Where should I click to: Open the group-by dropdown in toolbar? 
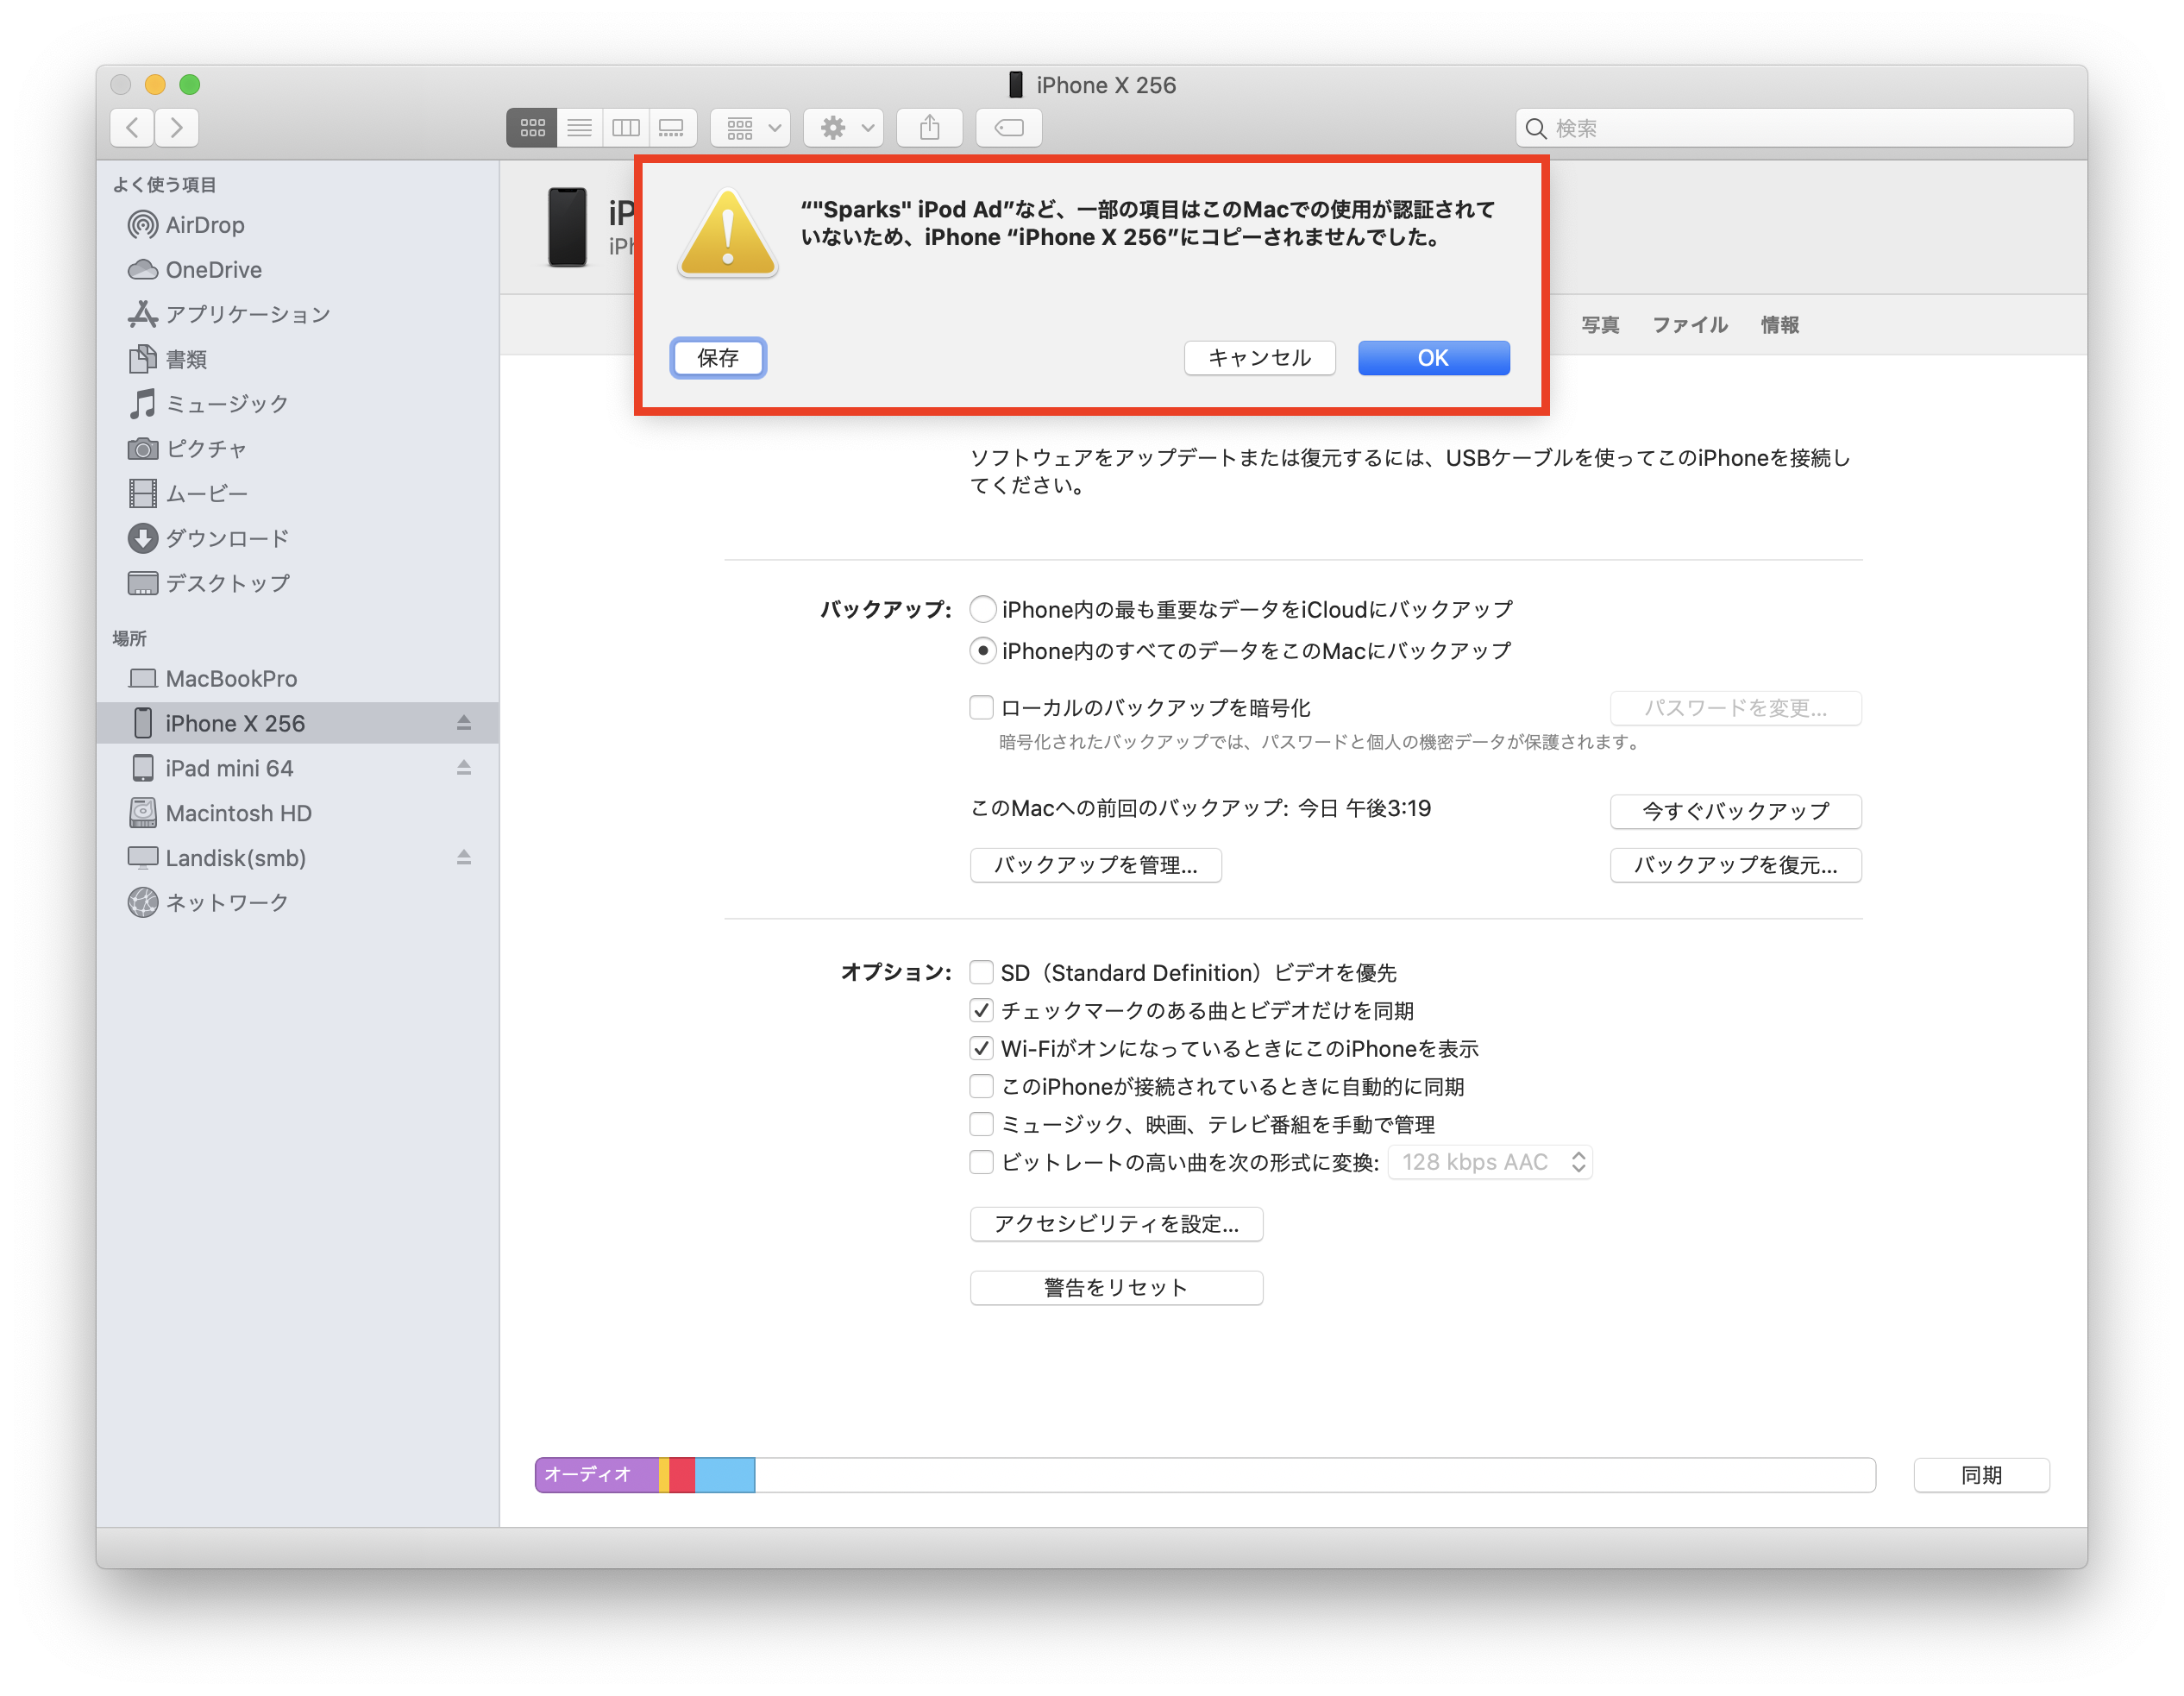click(x=751, y=128)
